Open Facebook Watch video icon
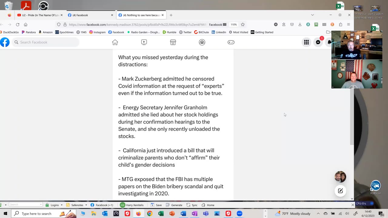The image size is (388, 218). pos(144,42)
